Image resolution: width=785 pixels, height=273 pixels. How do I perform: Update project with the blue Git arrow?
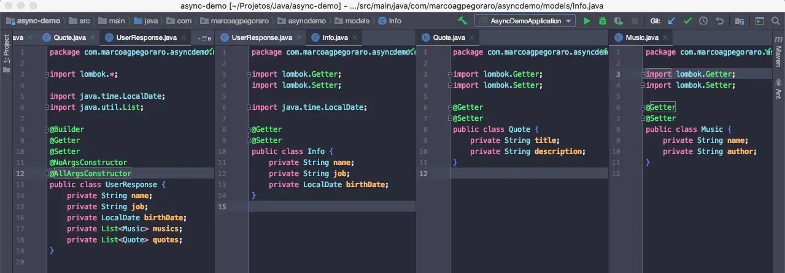pyautogui.click(x=671, y=21)
